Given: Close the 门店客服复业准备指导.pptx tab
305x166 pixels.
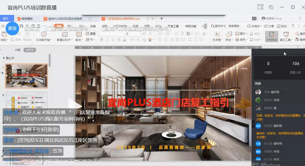Looking at the screenshot, I should (153, 19).
